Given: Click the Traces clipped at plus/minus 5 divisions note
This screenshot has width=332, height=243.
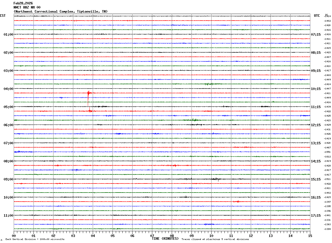Looking at the screenshot, I should click(x=215, y=239).
